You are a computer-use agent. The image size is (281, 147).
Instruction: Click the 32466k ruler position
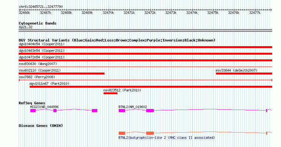pos(24,13)
